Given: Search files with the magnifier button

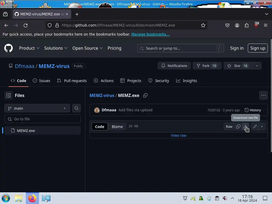Looking at the screenshot, I should point(76,108).
